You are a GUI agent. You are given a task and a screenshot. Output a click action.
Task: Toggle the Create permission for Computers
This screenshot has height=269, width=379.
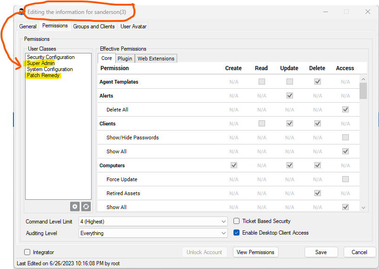coord(233,165)
